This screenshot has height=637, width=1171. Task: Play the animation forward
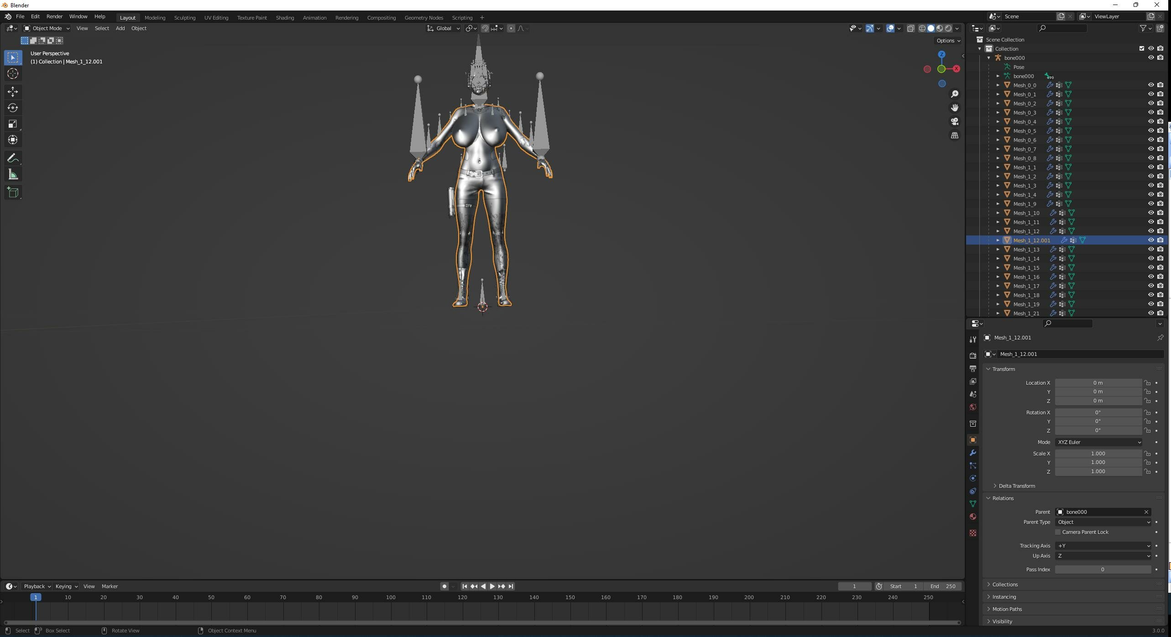[492, 586]
